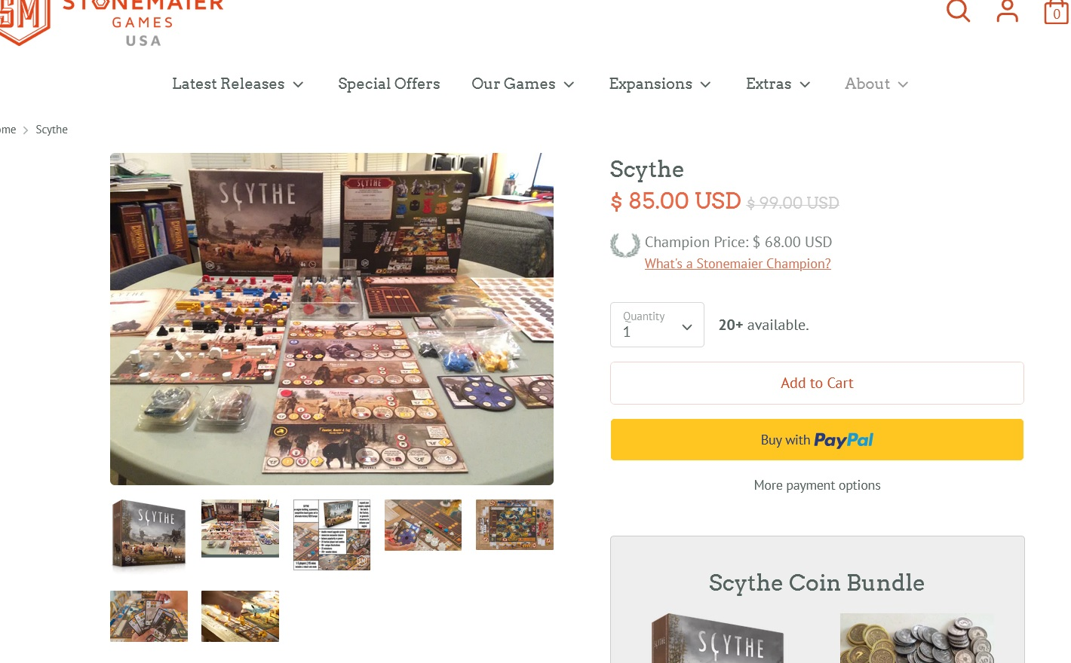Click the Add to Cart button
The image size is (1071, 663).
[817, 383]
